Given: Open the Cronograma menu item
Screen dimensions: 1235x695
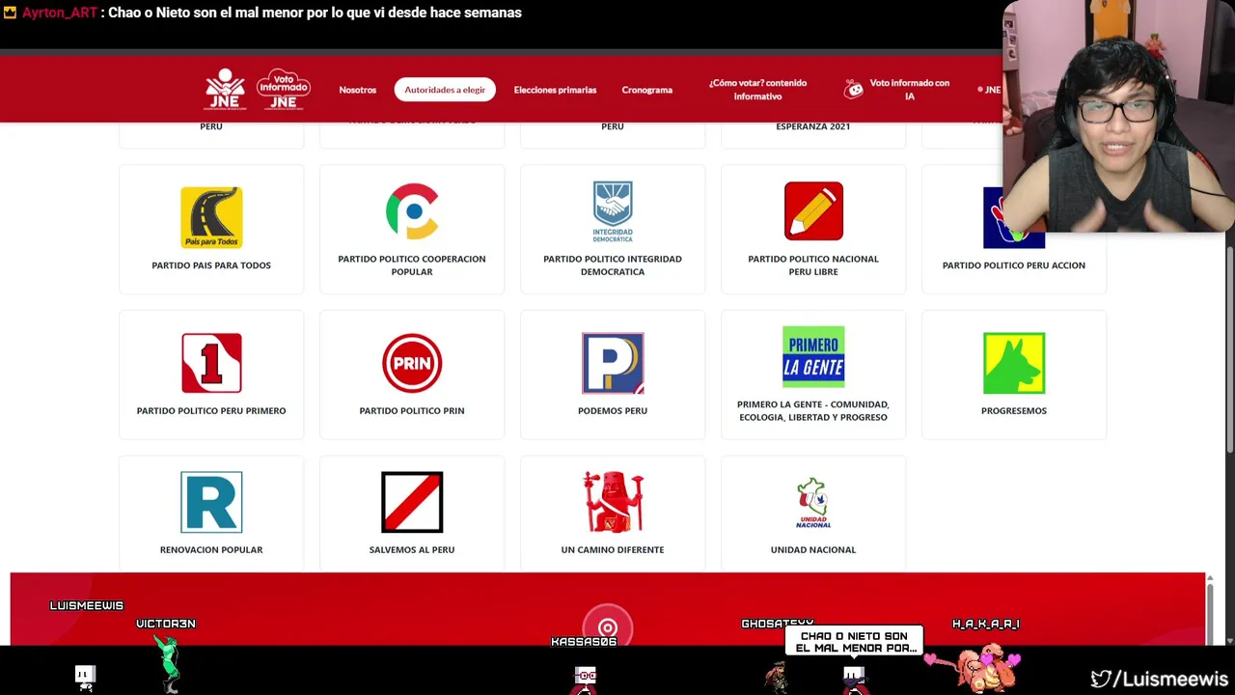Looking at the screenshot, I should click(646, 90).
